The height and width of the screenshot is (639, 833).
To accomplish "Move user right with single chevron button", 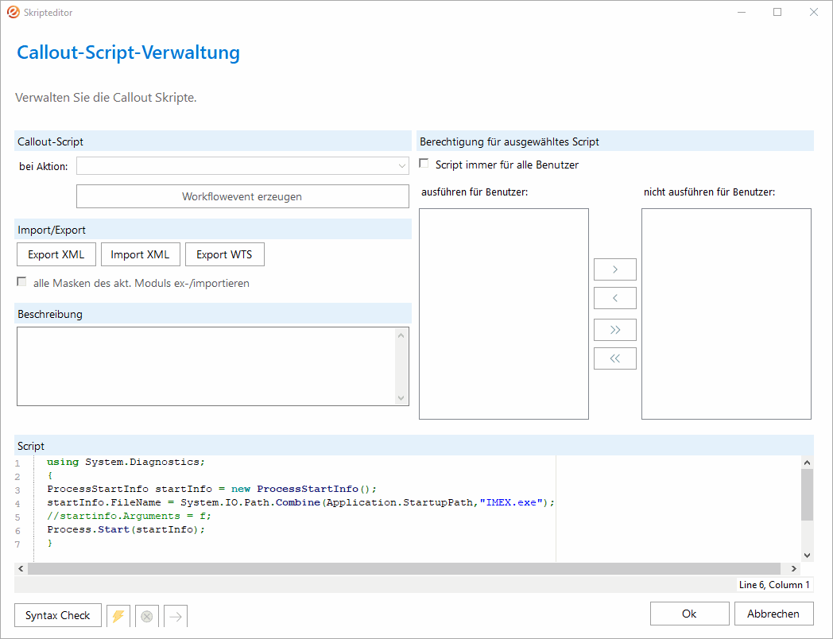I will click(x=614, y=269).
